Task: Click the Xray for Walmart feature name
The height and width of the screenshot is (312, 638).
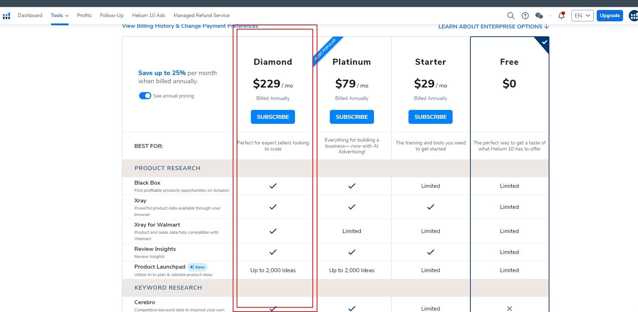Action: tap(157, 225)
